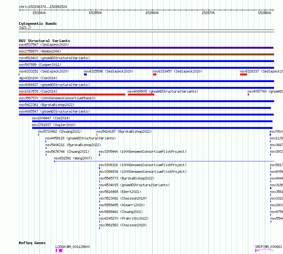Select nsv5545773 (ByrskaBishop2022) label
283x254 pixels.
(127, 178)
